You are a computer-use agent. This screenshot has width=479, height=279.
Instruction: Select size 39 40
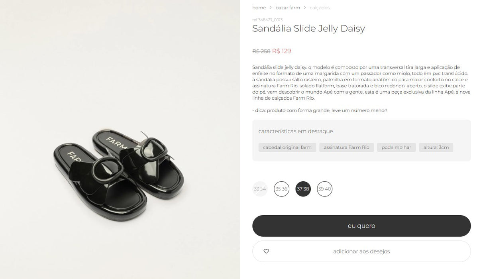click(x=324, y=189)
